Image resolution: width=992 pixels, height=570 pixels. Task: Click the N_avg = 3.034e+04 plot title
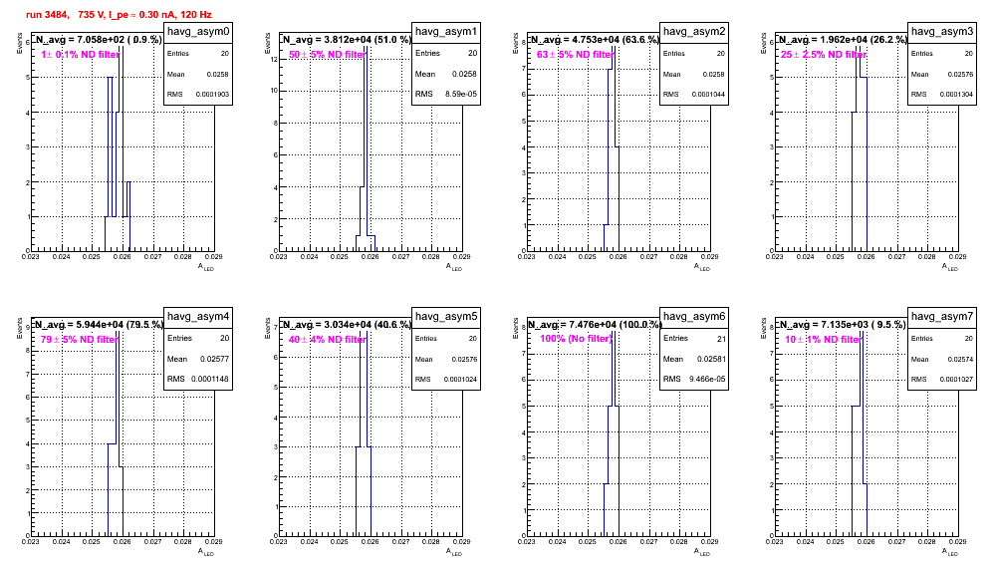(x=347, y=325)
